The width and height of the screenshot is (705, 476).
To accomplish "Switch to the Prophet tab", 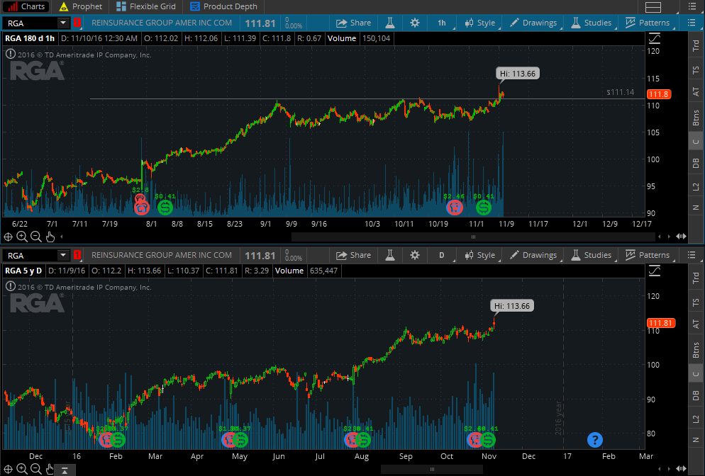I will (81, 7).
